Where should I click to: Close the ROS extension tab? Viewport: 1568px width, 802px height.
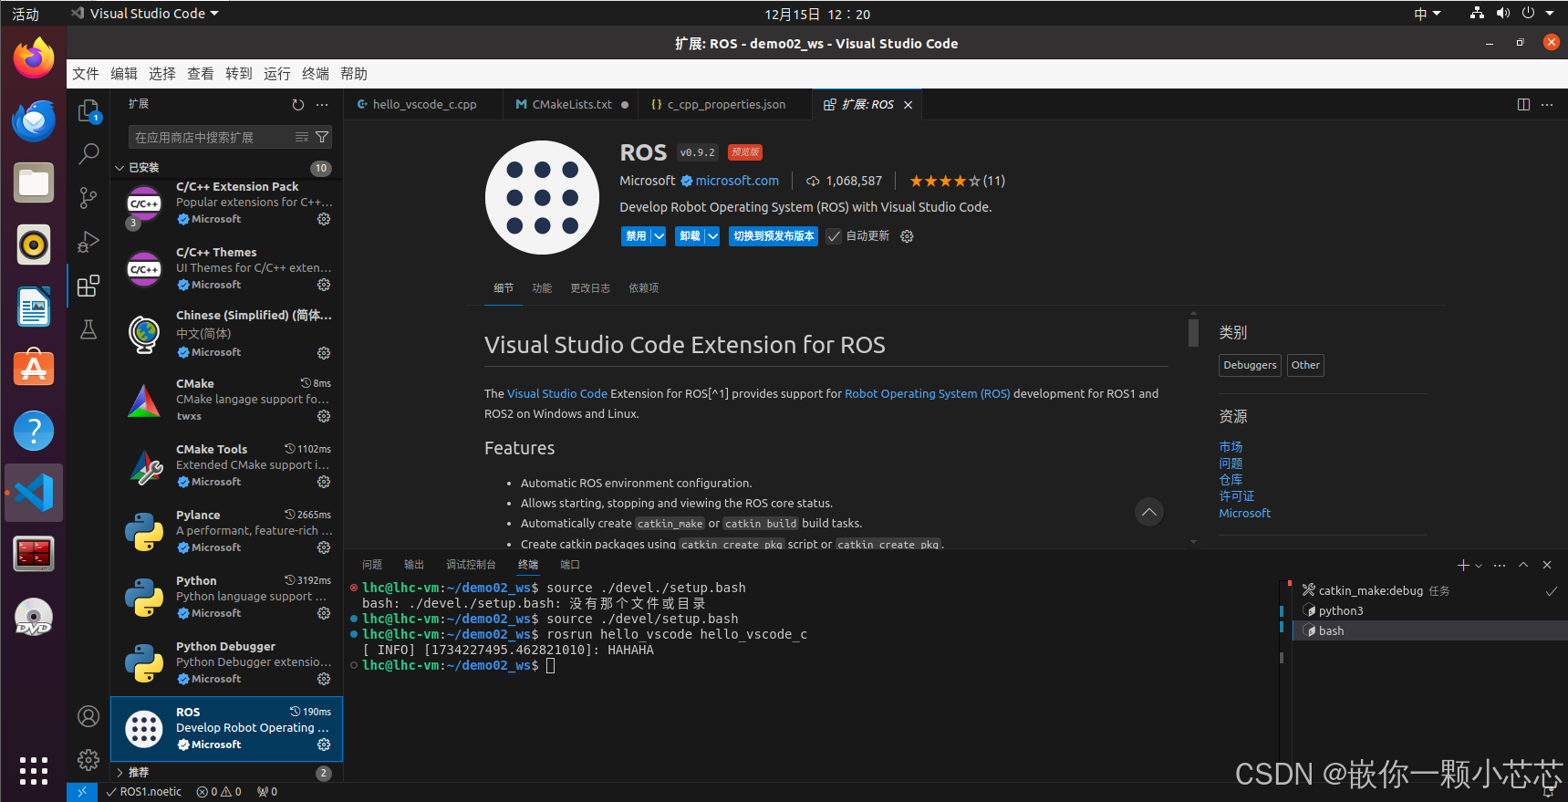(908, 105)
